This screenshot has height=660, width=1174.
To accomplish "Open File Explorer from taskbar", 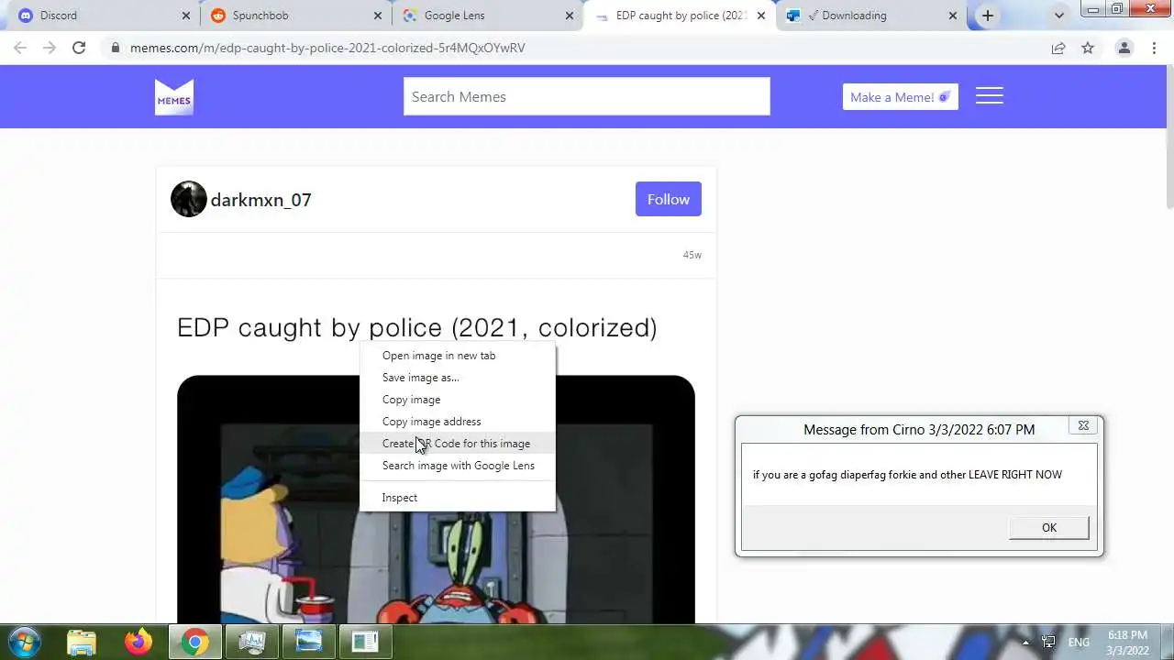I will [82, 642].
